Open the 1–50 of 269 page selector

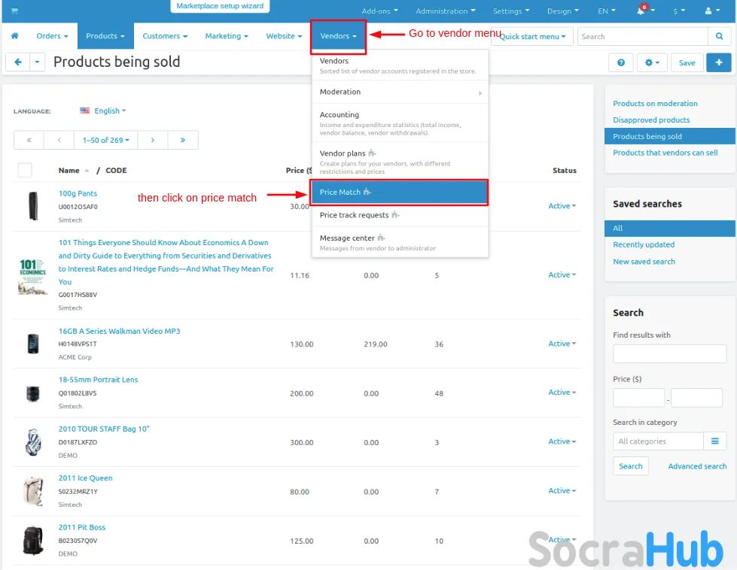105,140
